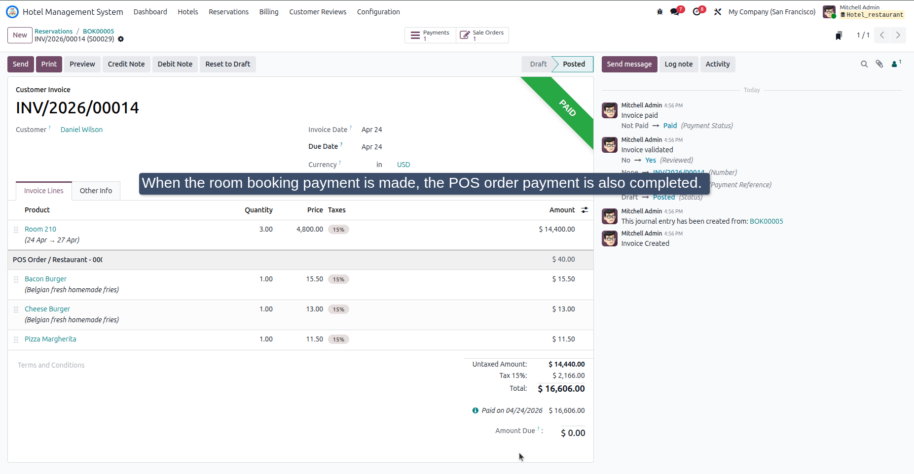Viewport: 914px width, 474px height.
Task: Open the debug bug icon
Action: (x=659, y=12)
